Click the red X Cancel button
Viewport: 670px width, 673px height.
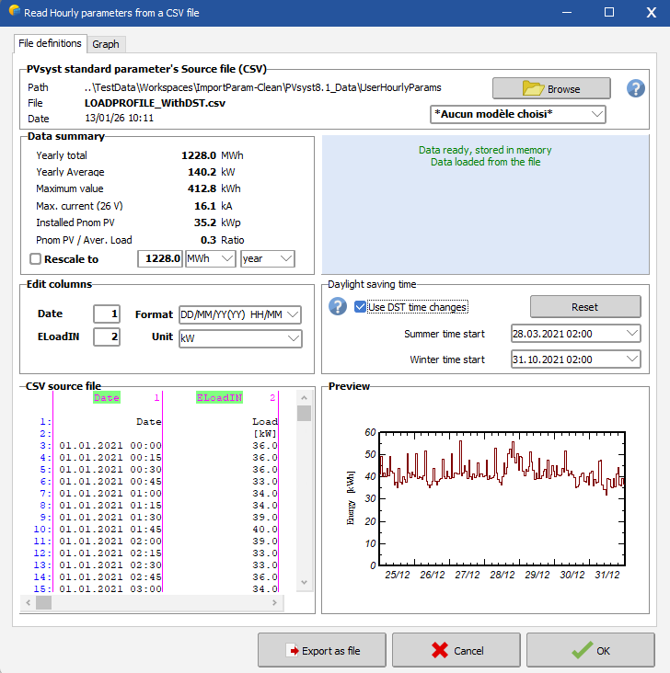456,650
